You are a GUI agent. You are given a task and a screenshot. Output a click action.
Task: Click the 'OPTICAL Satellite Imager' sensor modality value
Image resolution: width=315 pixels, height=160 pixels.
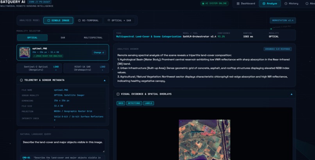pyautogui.click(x=69, y=95)
